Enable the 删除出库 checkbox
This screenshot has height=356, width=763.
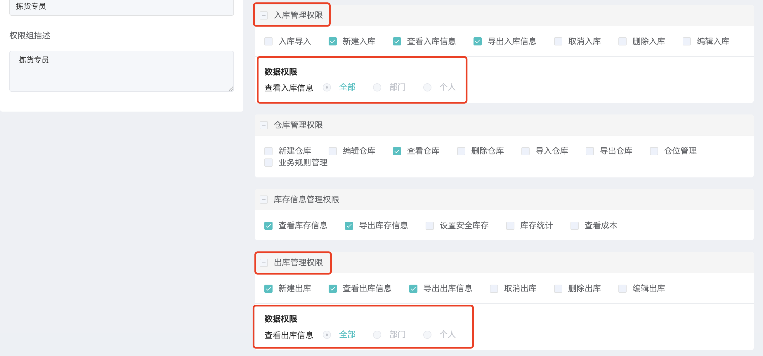[558, 289]
